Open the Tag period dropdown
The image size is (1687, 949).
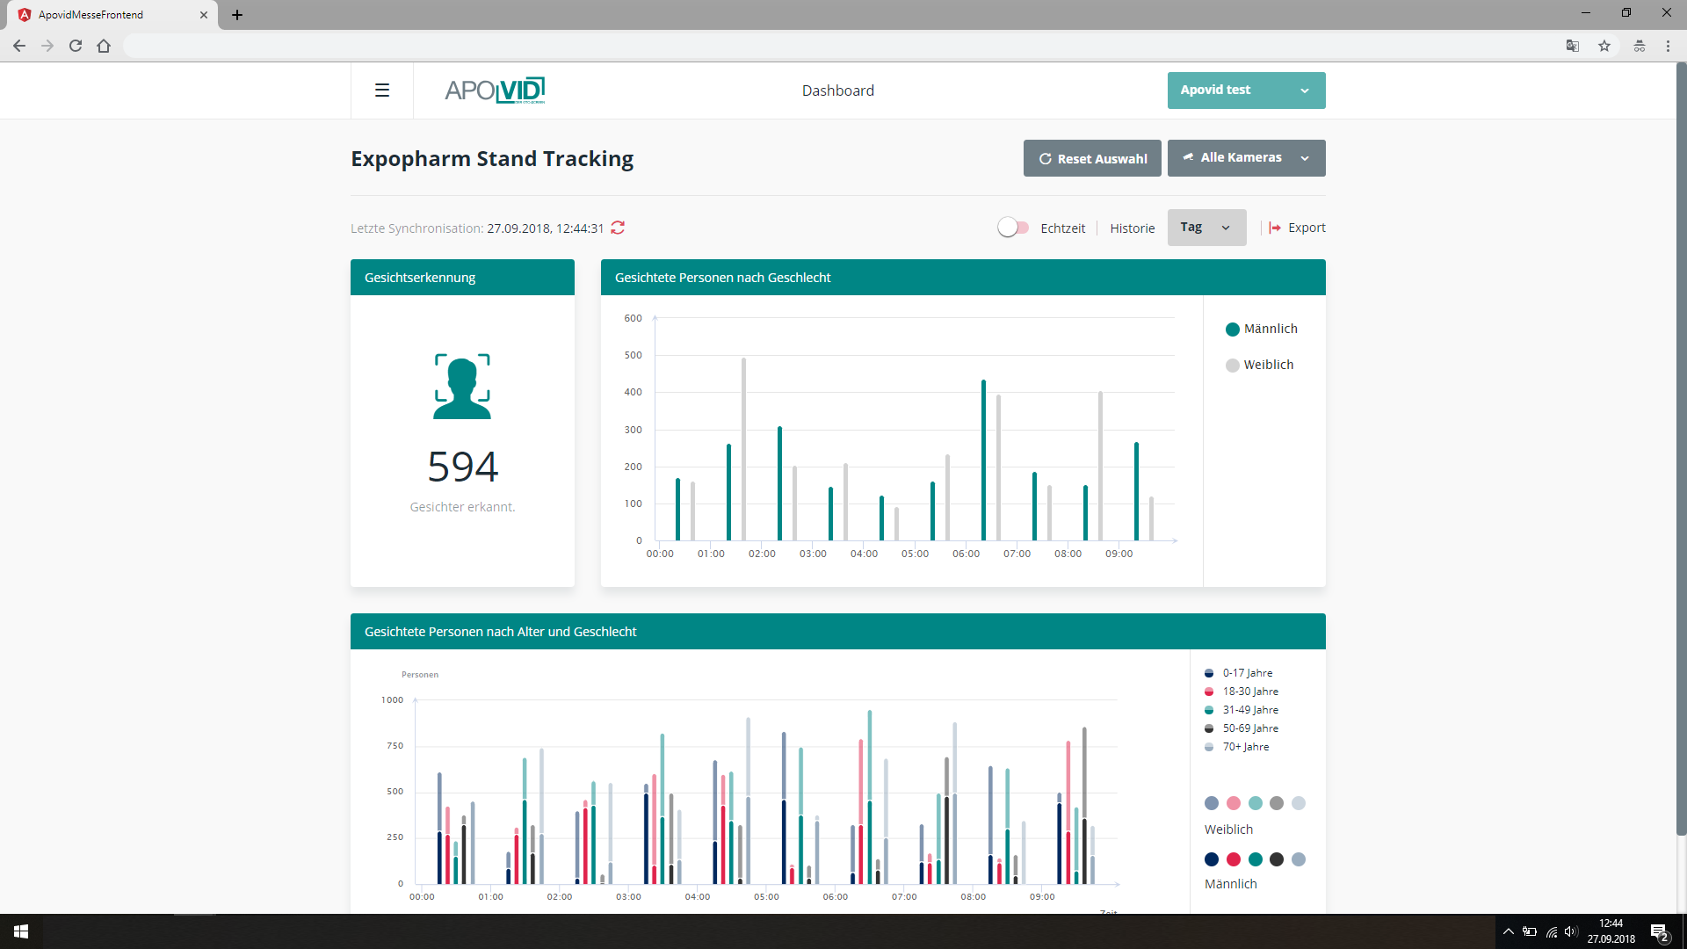[1206, 228]
